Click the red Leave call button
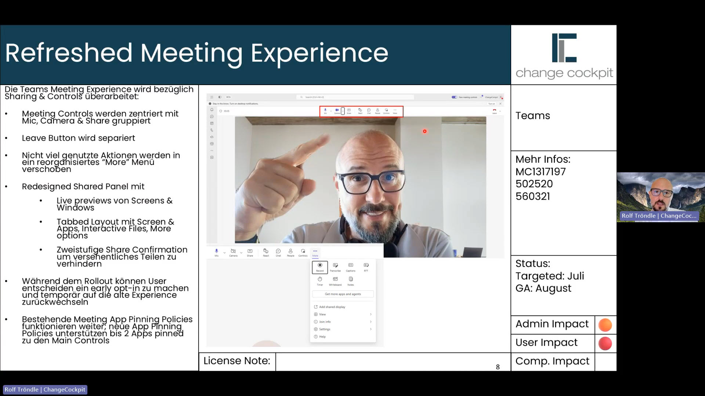The width and height of the screenshot is (705, 396). point(495,111)
